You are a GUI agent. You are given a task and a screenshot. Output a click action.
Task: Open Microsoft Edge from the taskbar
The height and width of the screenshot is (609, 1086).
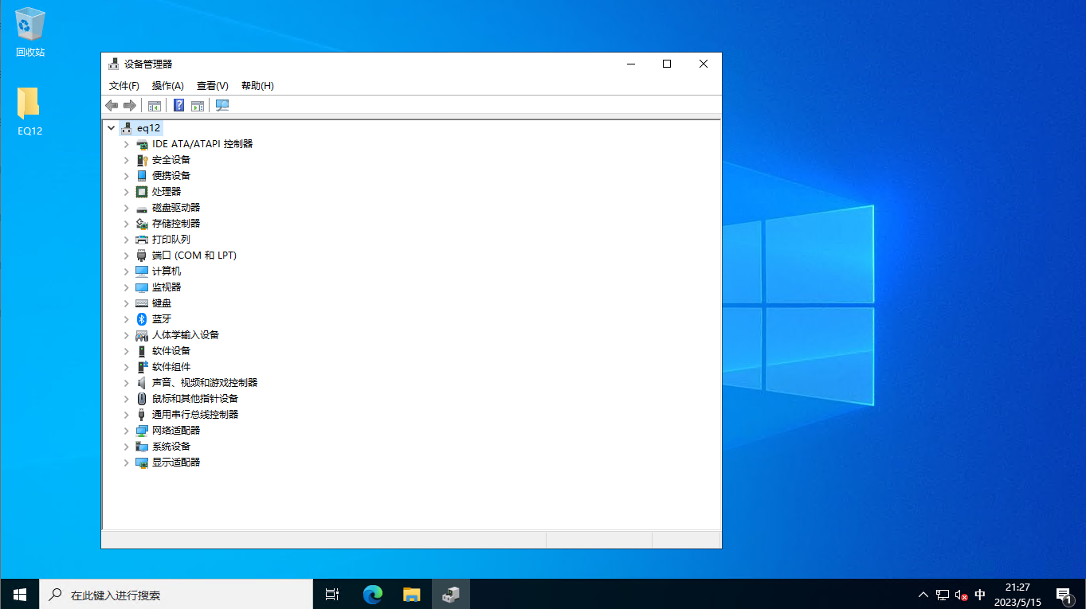[x=372, y=594]
